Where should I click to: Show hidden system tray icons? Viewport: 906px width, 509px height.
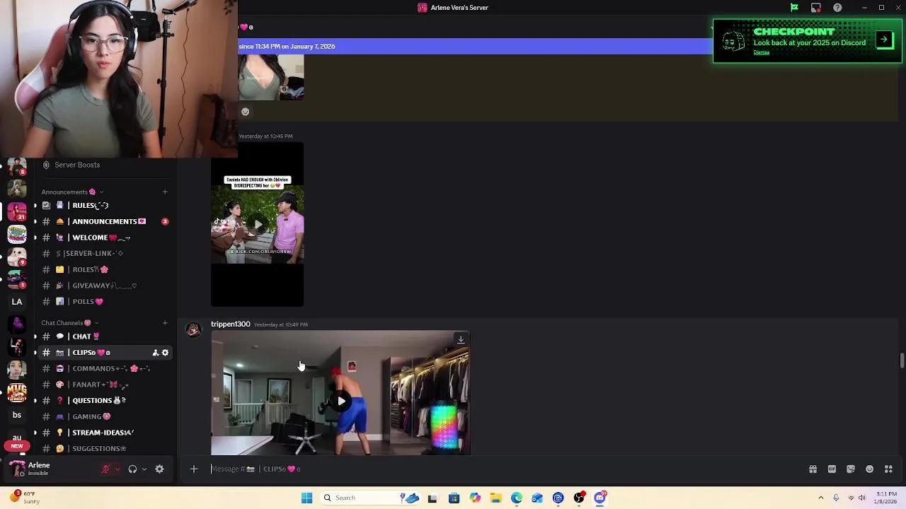(x=821, y=498)
